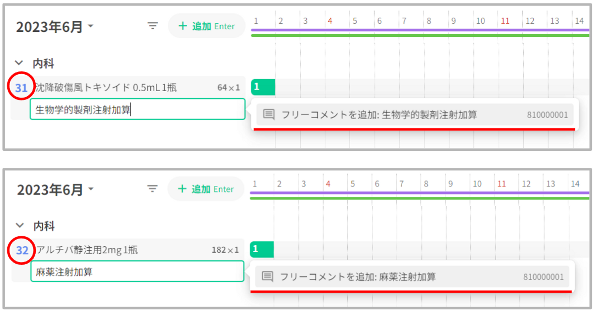Open the 2023年6月 month dropdown in top panel
Viewport: 595px width, 313px height.
91,26
